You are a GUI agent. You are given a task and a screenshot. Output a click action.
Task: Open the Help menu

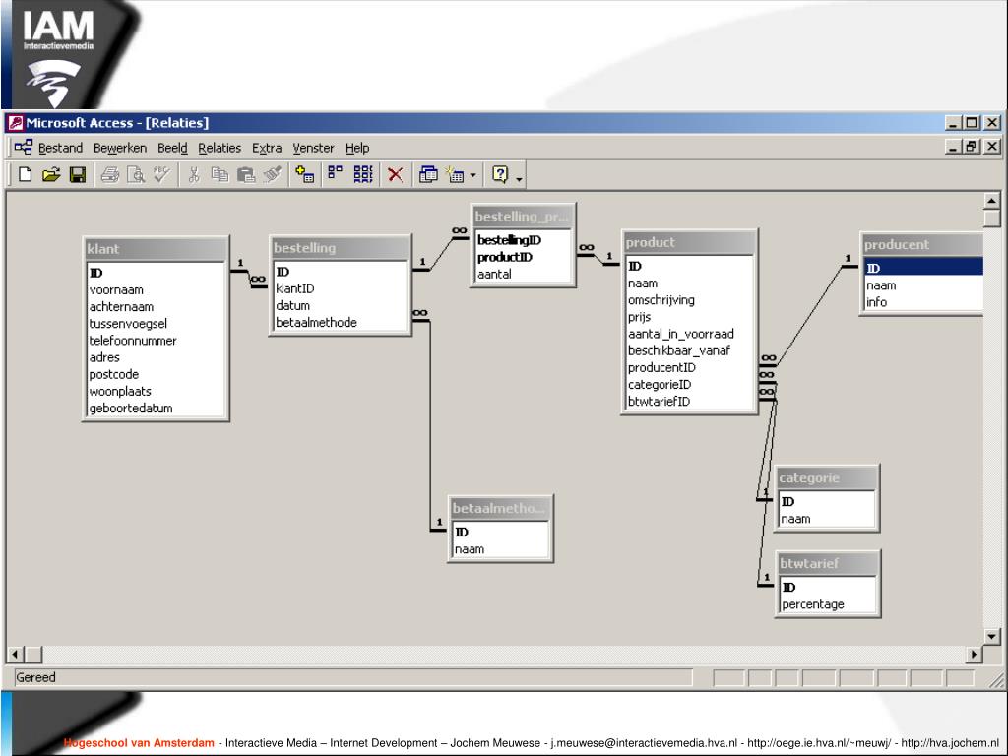coord(357,148)
